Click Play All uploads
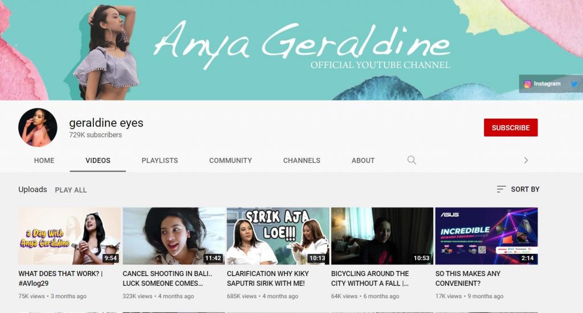 [x=71, y=190]
